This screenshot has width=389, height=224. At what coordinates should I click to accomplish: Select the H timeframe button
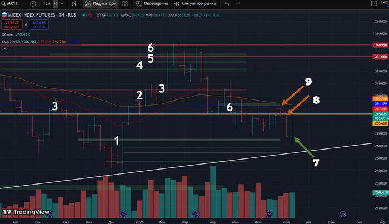click(x=55, y=3)
